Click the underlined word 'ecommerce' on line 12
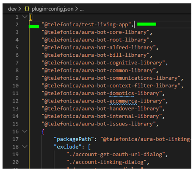The height and width of the screenshot is (172, 196). coord(123,101)
